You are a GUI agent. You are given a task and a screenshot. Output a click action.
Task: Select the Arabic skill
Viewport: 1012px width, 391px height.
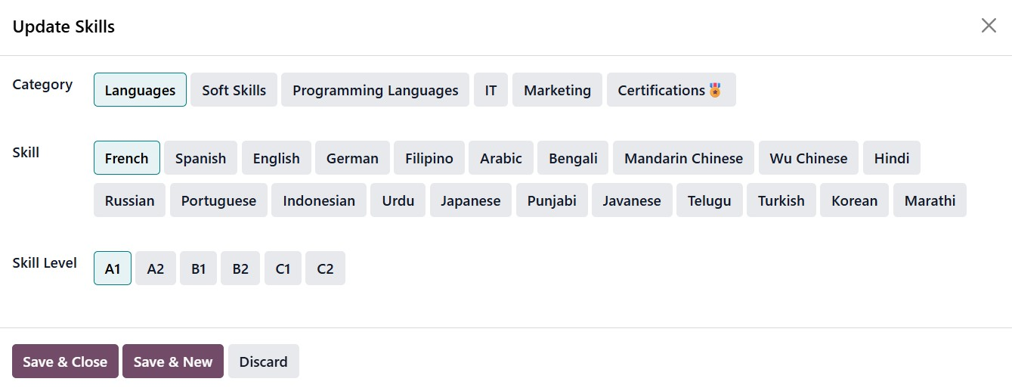click(x=500, y=158)
